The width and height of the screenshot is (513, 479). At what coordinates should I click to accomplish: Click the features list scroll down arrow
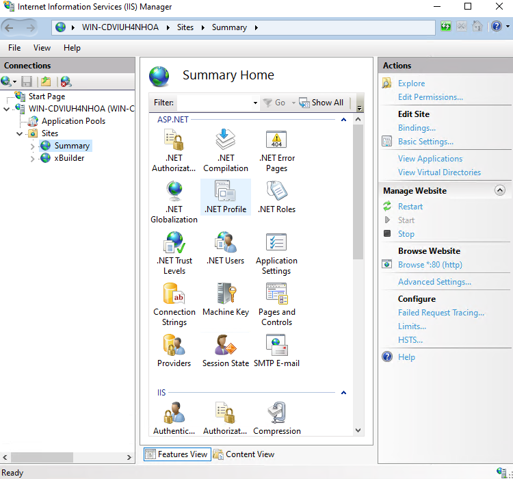(x=358, y=430)
